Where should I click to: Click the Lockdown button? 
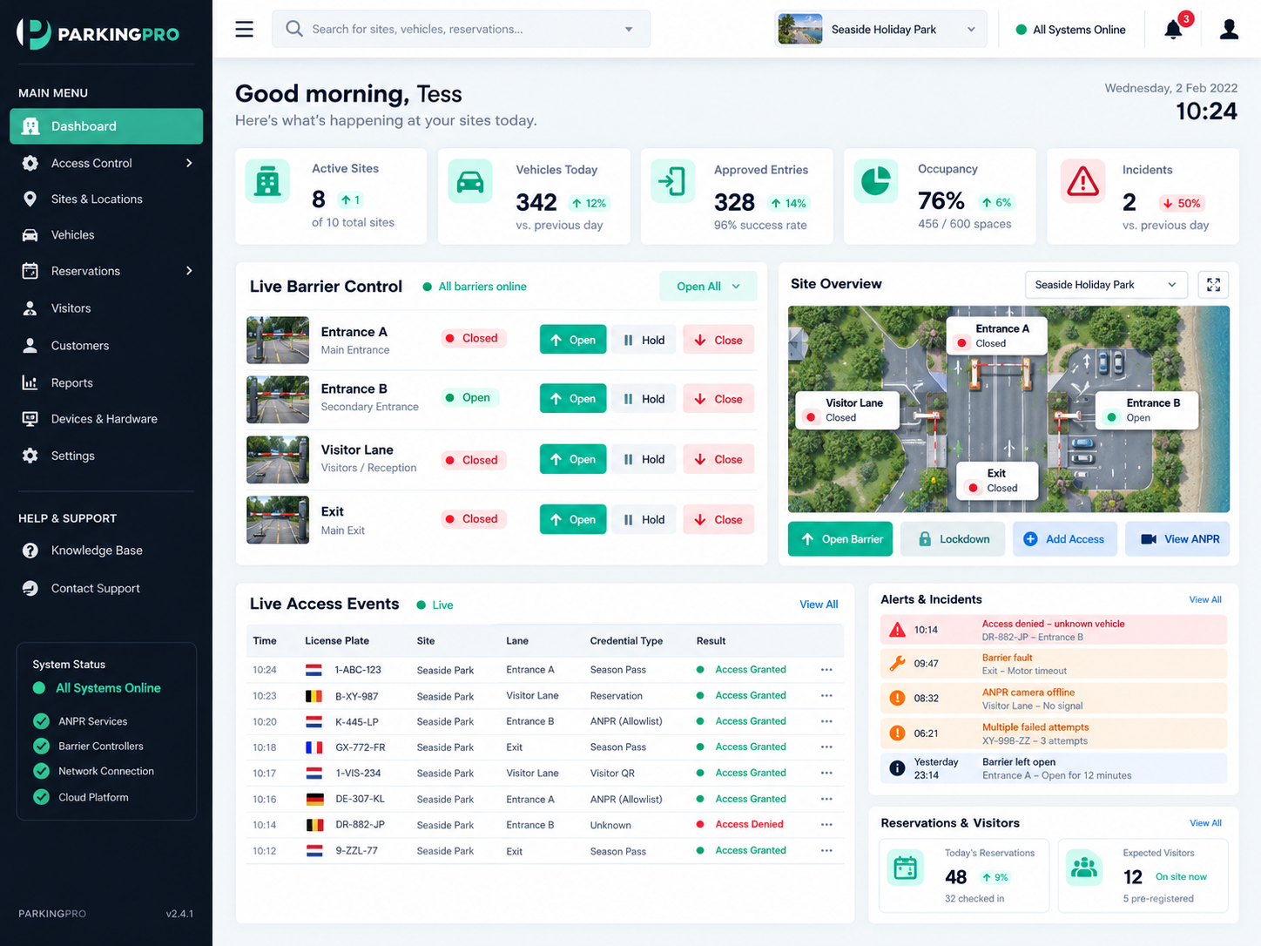tap(953, 539)
